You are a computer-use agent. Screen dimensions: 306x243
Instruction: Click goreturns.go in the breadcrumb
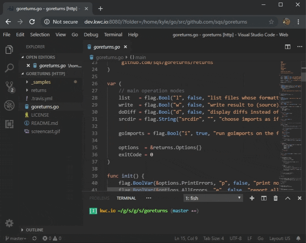(x=109, y=57)
